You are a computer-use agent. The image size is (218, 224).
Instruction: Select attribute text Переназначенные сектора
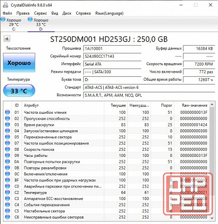(48, 137)
